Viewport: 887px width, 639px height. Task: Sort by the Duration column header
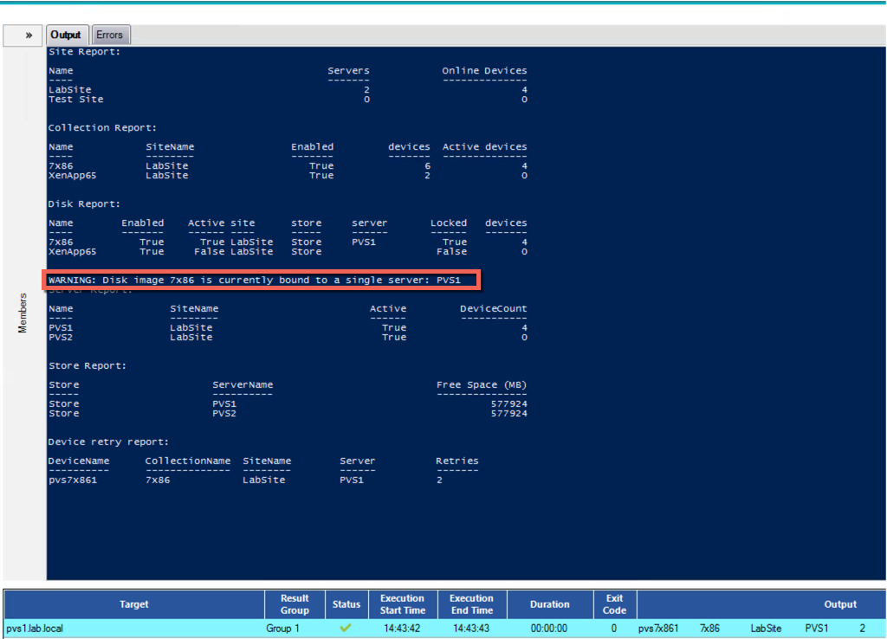550,604
